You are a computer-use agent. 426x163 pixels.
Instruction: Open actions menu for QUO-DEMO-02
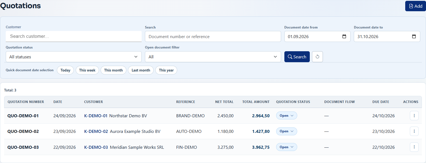point(414,131)
